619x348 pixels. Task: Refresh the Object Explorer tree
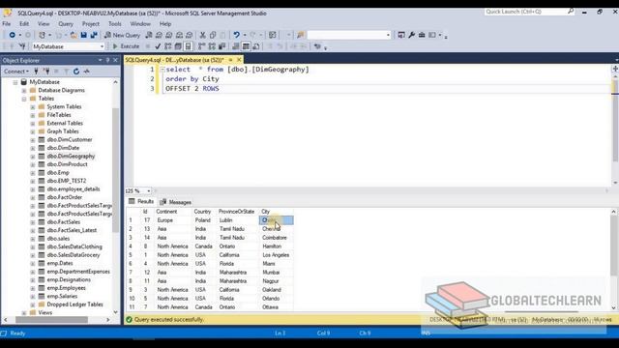coord(76,72)
